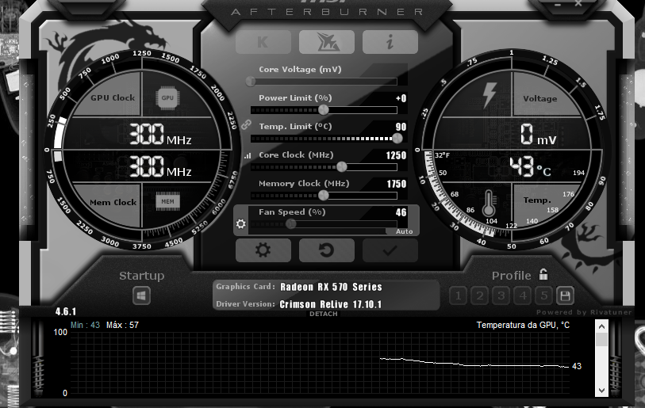Click the fan speed gear icon
This screenshot has width=645, height=408.
pos(241,224)
